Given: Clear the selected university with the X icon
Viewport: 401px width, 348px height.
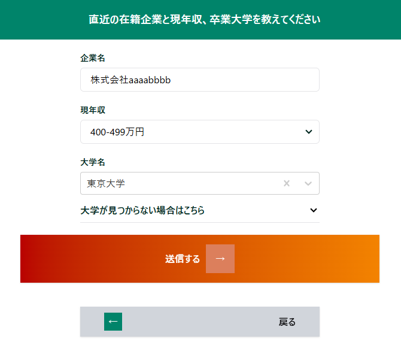Looking at the screenshot, I should [287, 183].
